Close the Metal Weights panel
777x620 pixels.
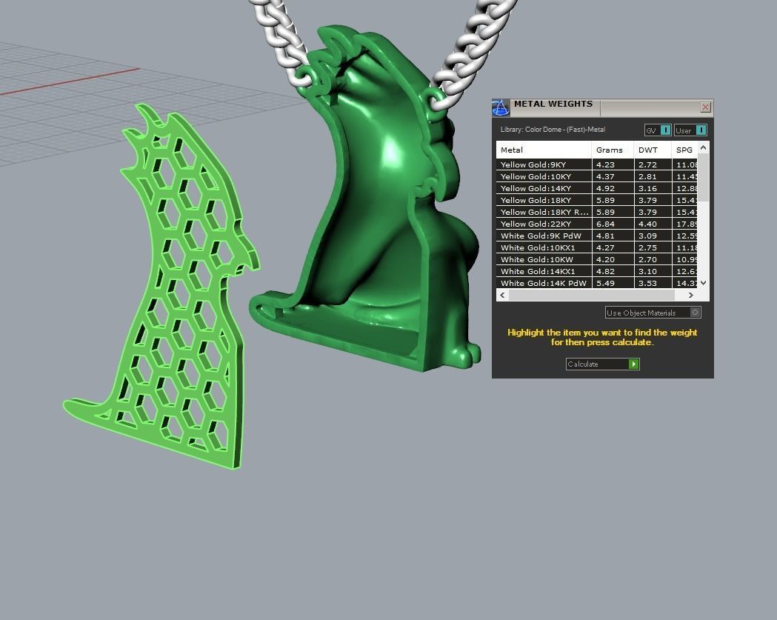[x=705, y=107]
